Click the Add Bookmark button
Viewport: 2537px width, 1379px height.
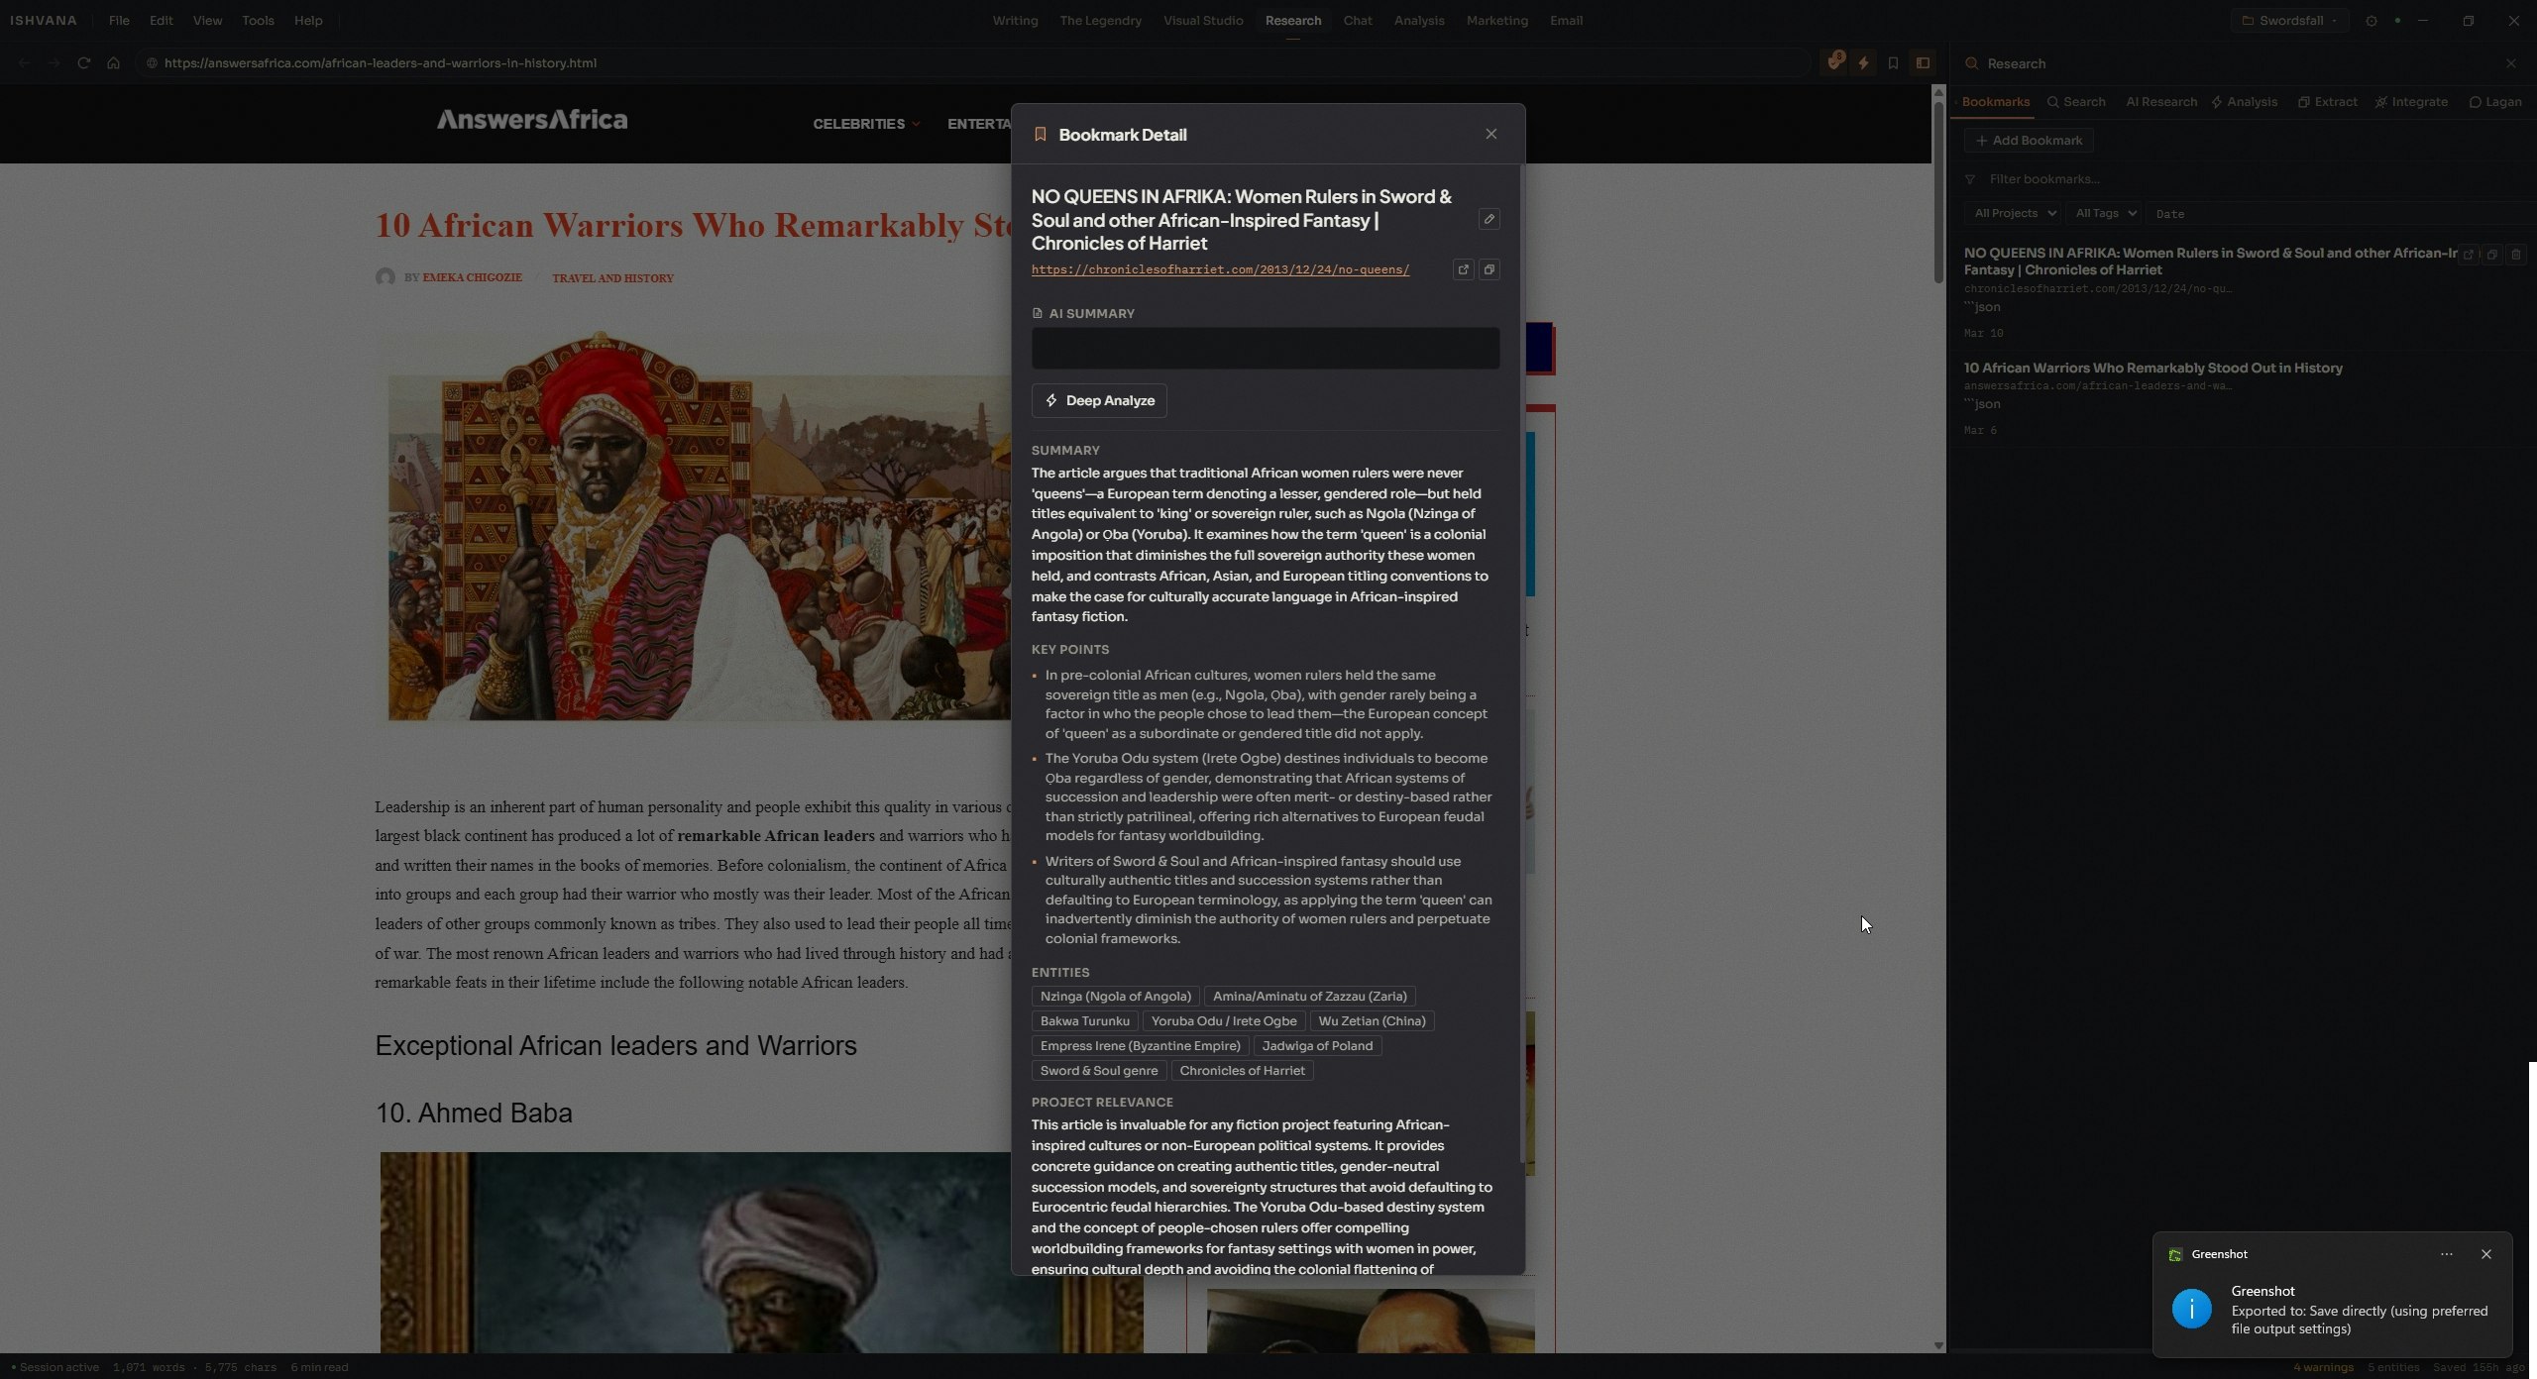tap(2029, 141)
